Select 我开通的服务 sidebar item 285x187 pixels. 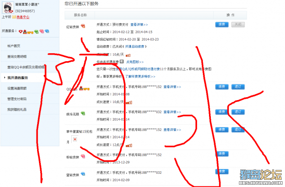click(x=18, y=78)
